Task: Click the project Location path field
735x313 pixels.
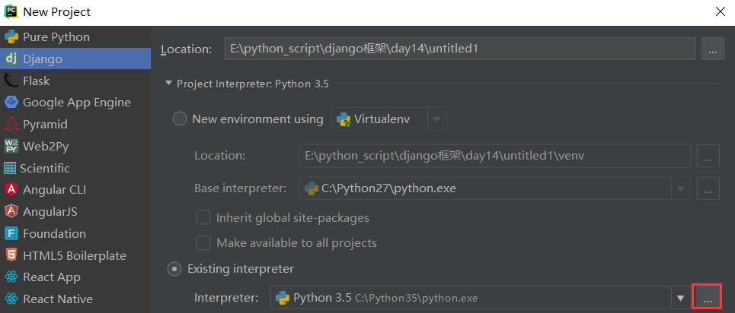Action: [x=459, y=49]
